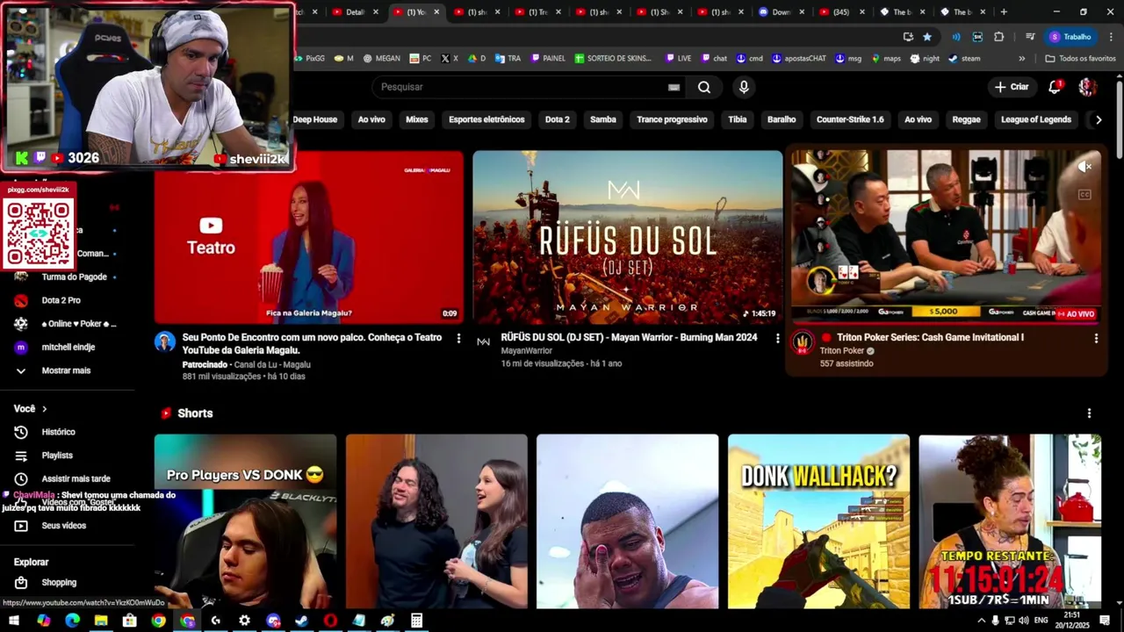Show more filter chips with right arrow
The height and width of the screenshot is (632, 1124).
point(1097,119)
